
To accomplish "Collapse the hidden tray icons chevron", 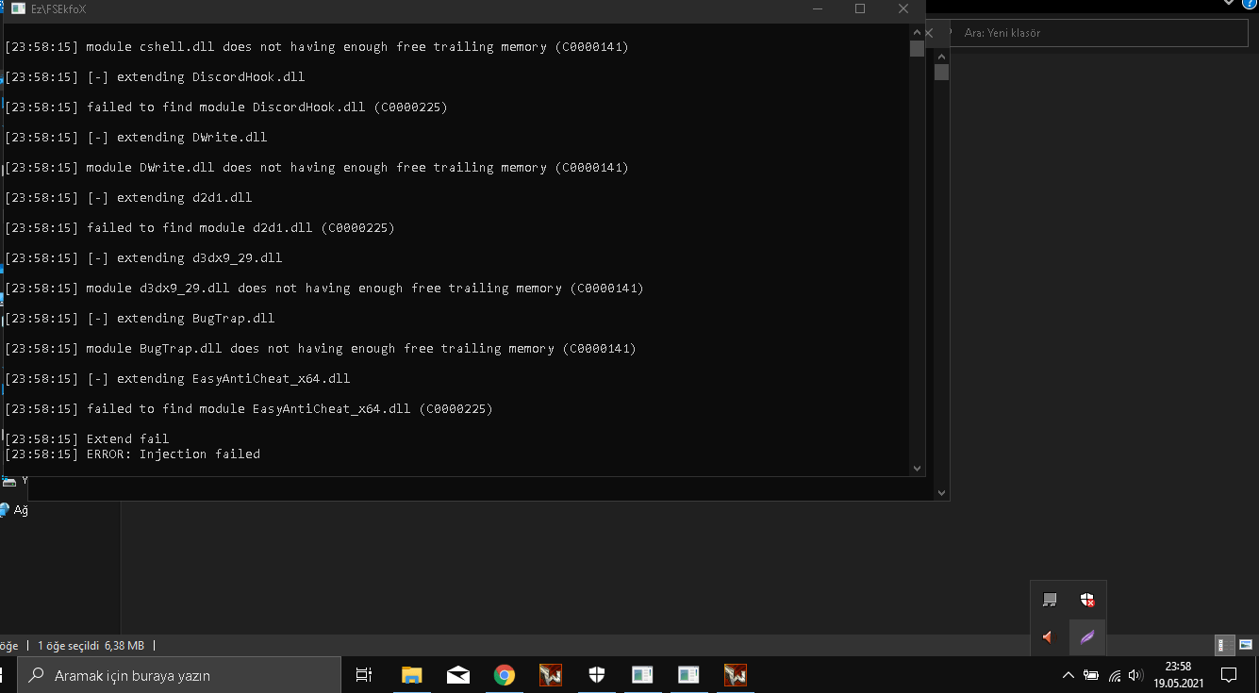I will [x=1068, y=675].
